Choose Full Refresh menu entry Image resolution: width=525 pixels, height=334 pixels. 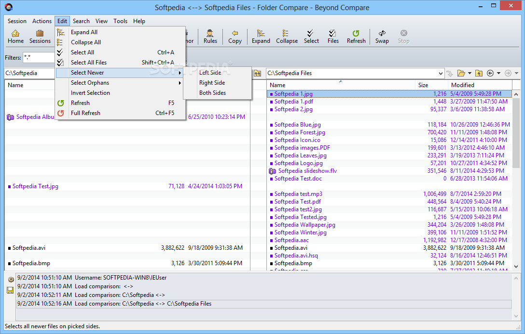(x=121, y=113)
